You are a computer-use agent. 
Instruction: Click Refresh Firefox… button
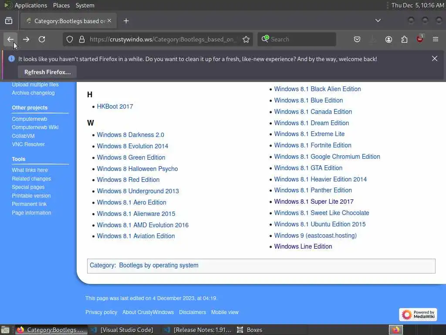47,72
